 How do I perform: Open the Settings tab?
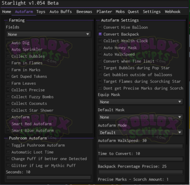tap(152, 12)
